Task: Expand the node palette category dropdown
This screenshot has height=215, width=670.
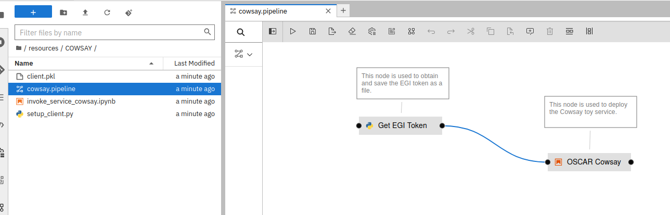Action: (243, 54)
